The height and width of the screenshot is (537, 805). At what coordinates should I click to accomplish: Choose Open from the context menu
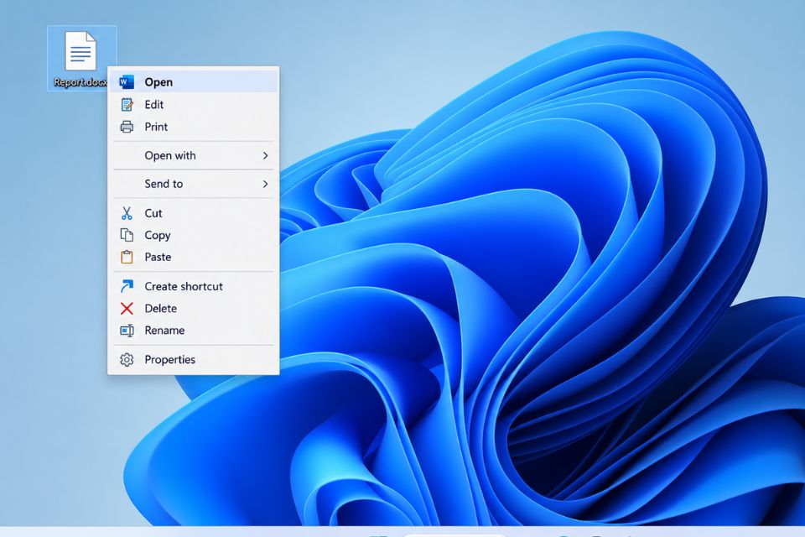(194, 82)
